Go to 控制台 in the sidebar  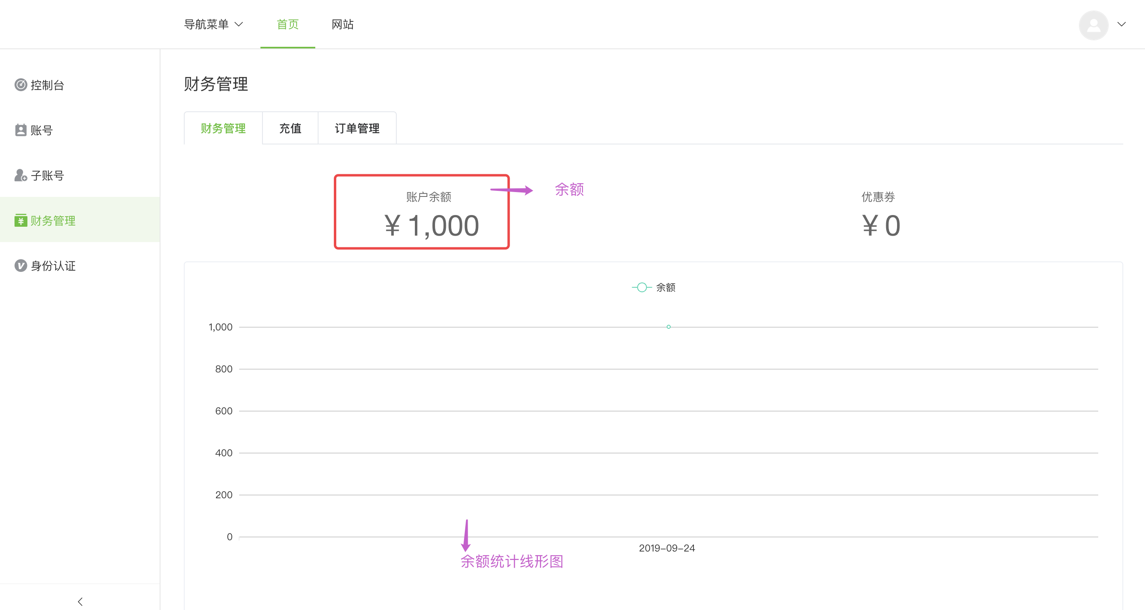click(48, 85)
